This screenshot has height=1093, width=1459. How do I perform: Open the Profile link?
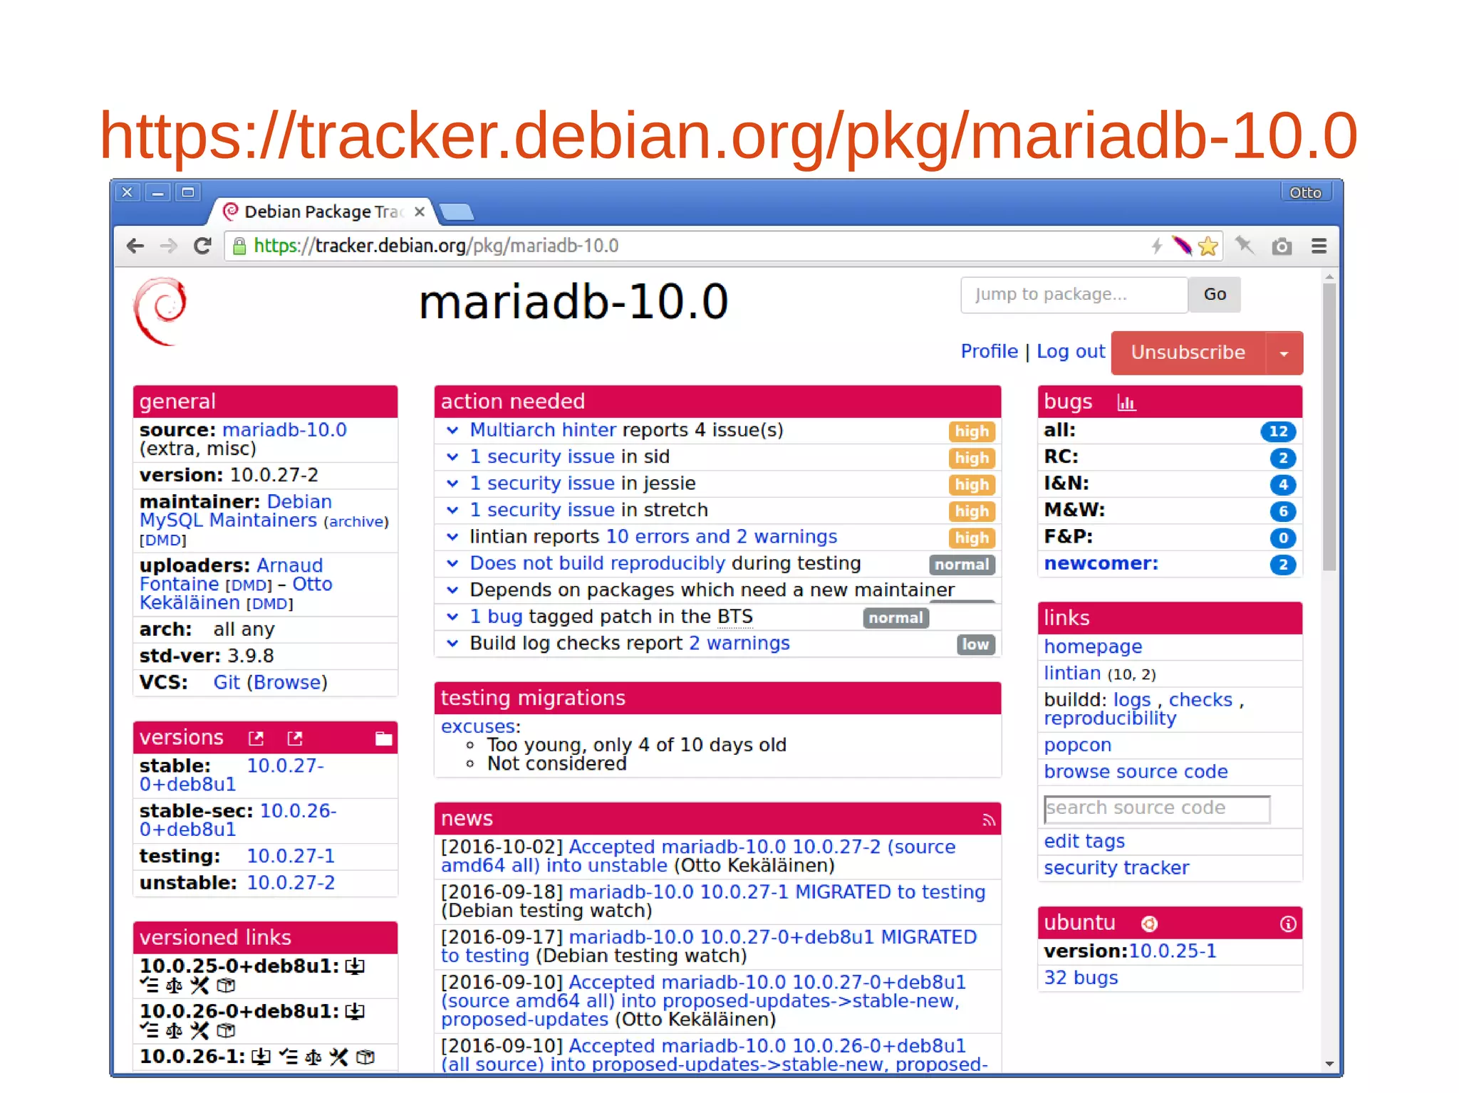[x=989, y=351]
